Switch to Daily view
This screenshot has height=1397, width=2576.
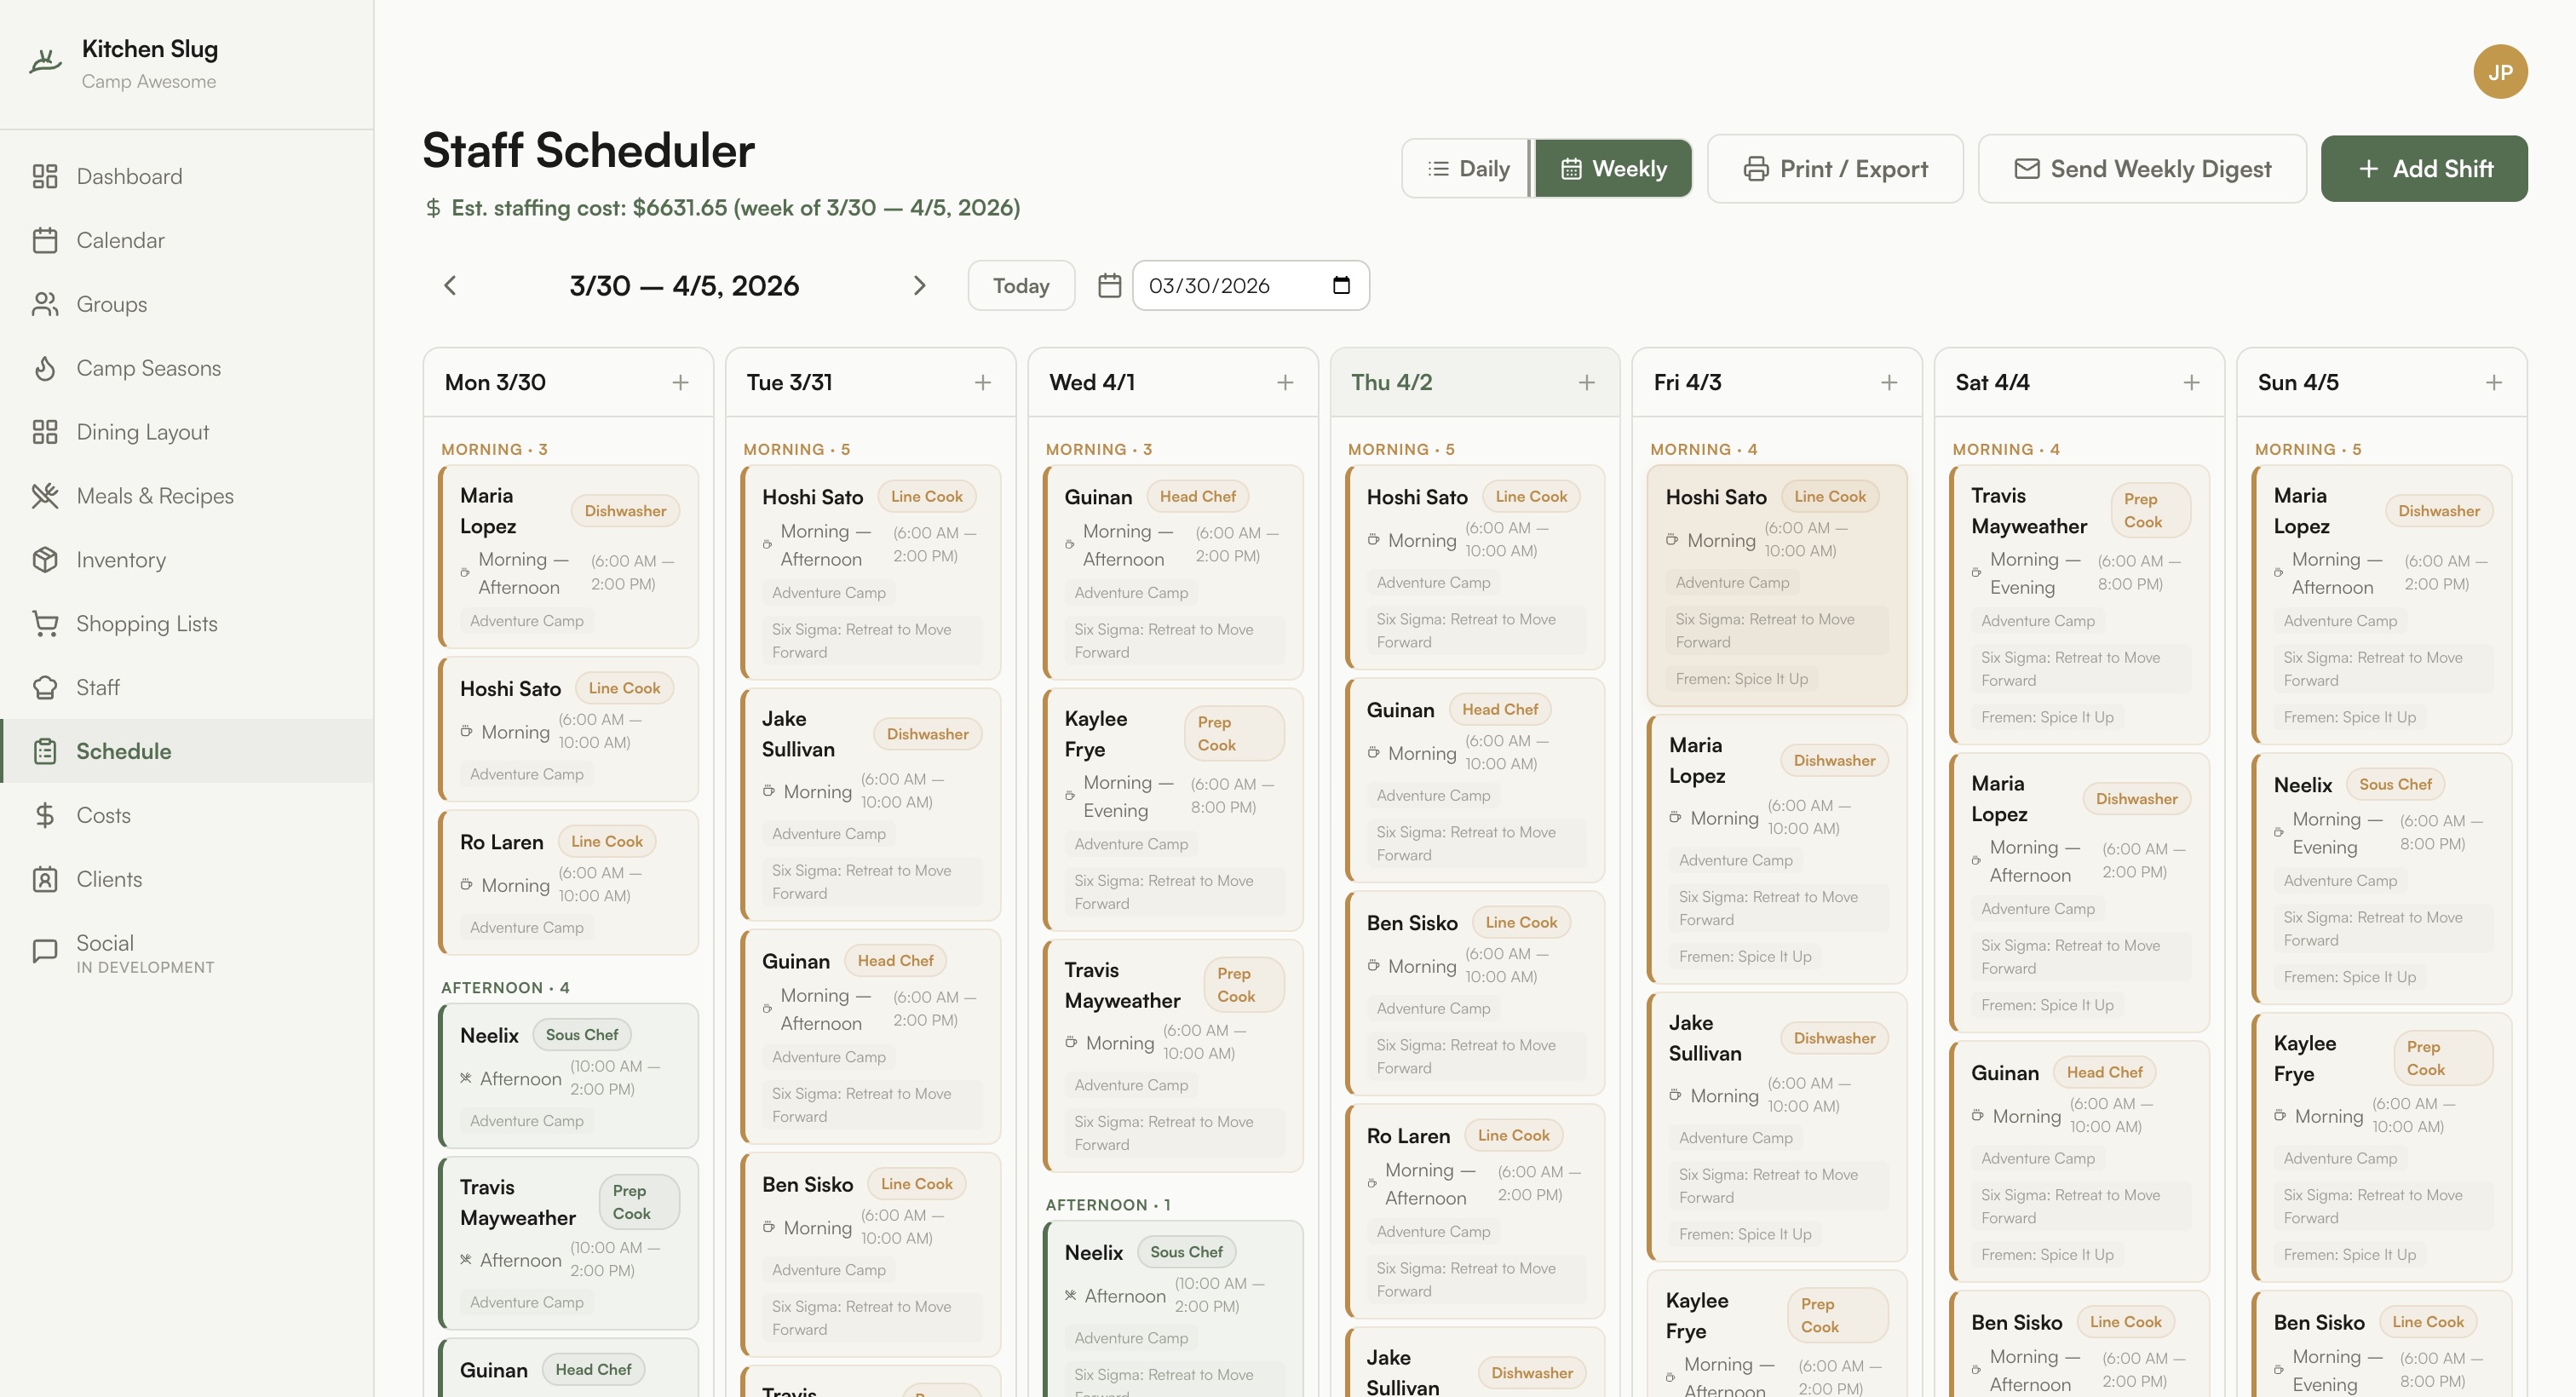click(x=1467, y=169)
